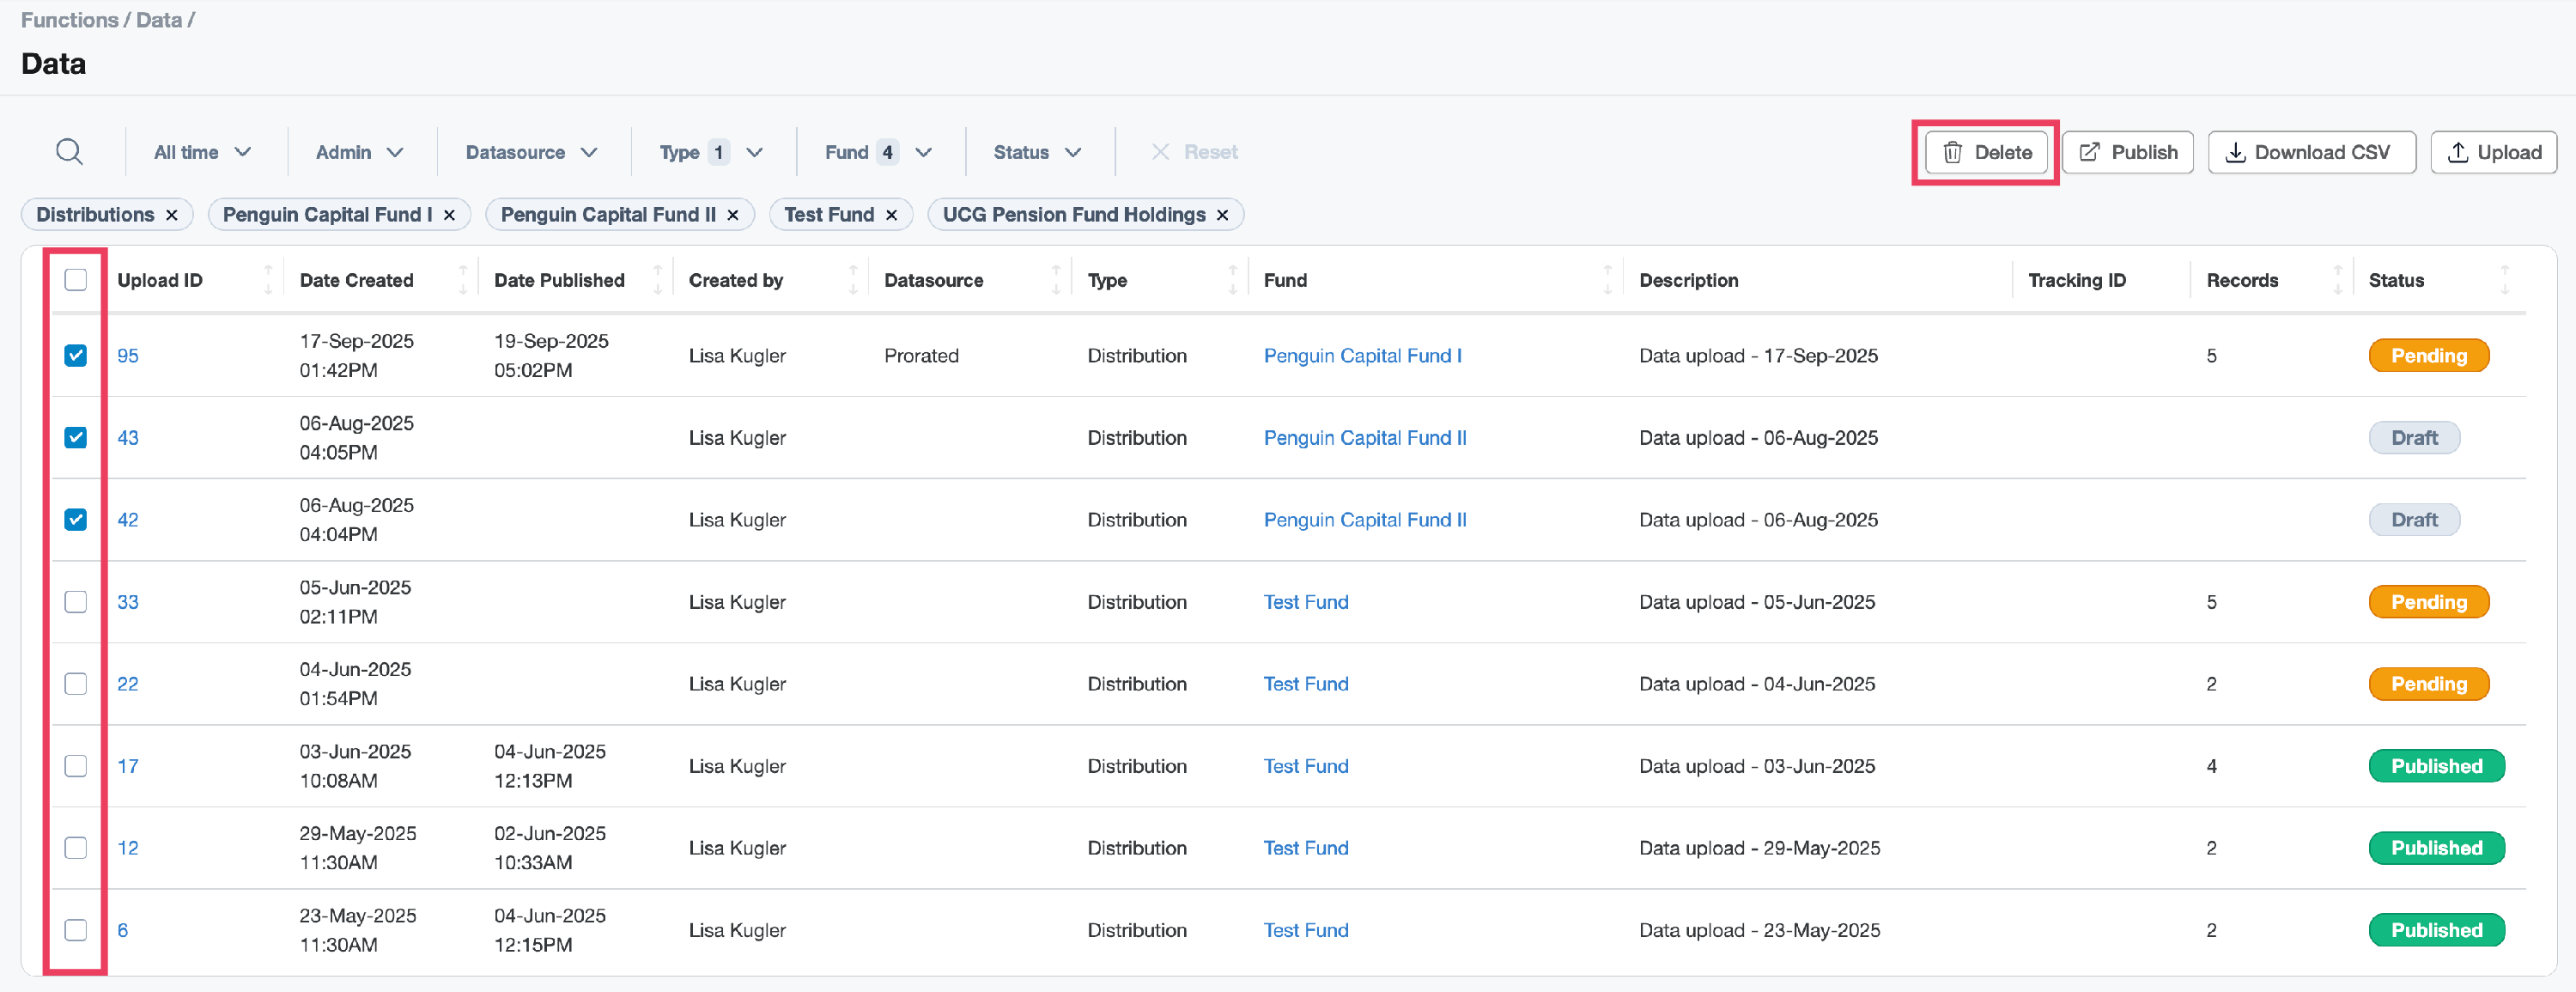2576x992 pixels.
Task: Sort by Upload ID column arrows
Action: click(268, 280)
